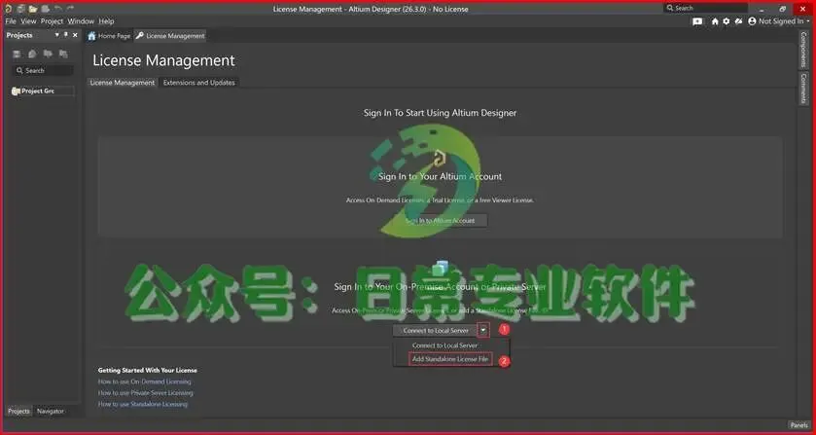Click the house icon on Home Page tab

pyautogui.click(x=92, y=36)
